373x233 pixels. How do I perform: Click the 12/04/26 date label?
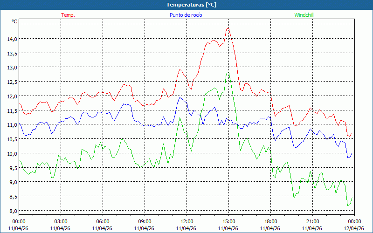pyautogui.click(x=354, y=228)
